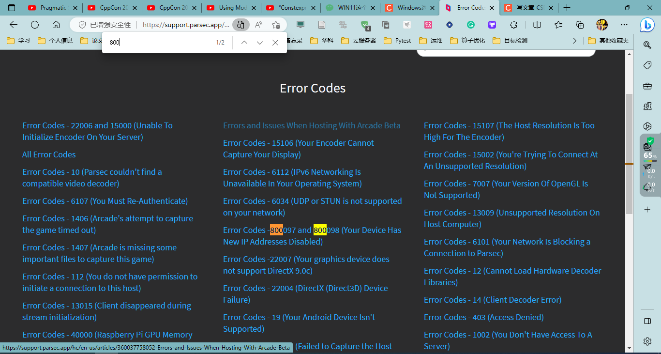Switch to the 写文章-CSDN tab
This screenshot has height=354, width=661.
pyautogui.click(x=528, y=8)
